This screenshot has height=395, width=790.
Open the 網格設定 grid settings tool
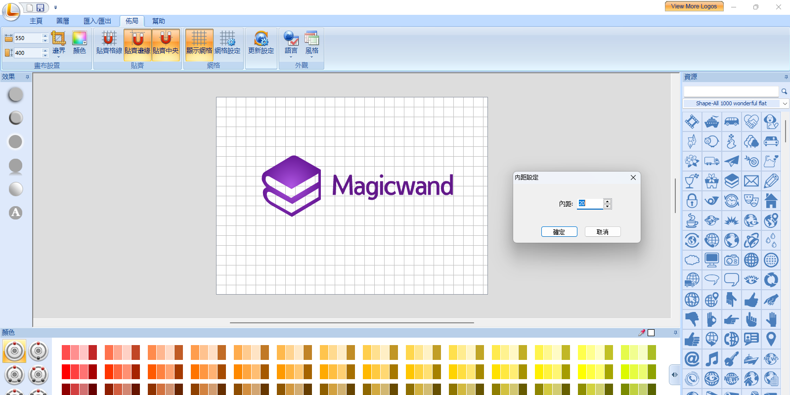(x=227, y=43)
